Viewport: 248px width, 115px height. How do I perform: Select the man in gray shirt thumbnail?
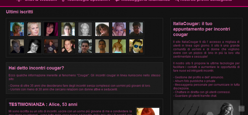pyautogui.click(x=102, y=46)
